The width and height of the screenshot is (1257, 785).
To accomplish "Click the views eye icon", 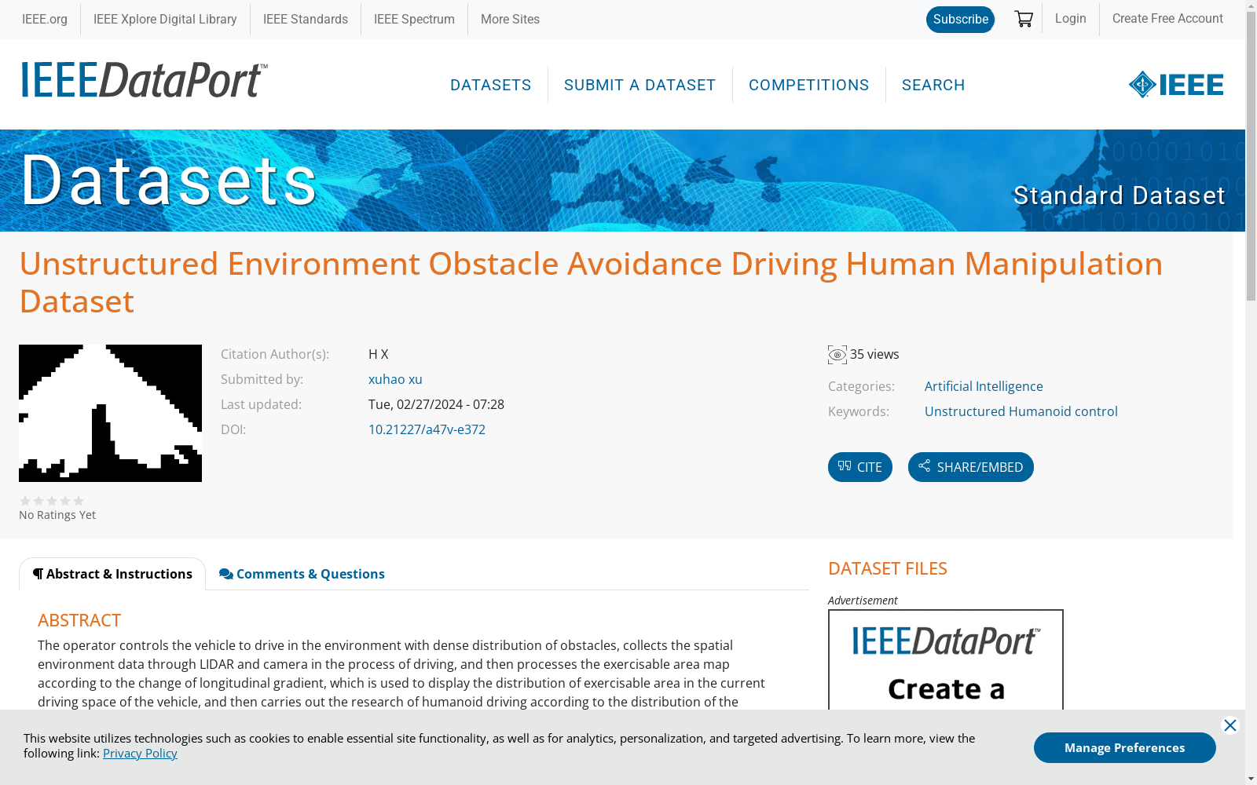I will [837, 355].
